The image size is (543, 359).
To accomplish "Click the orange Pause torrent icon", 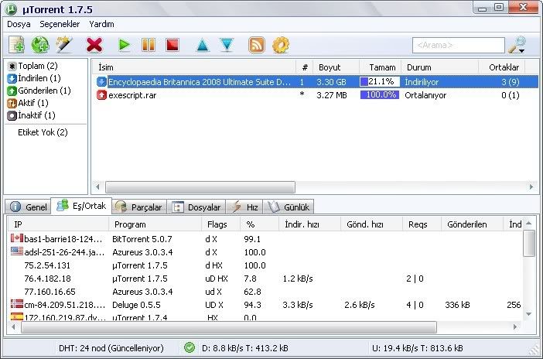I will click(149, 45).
